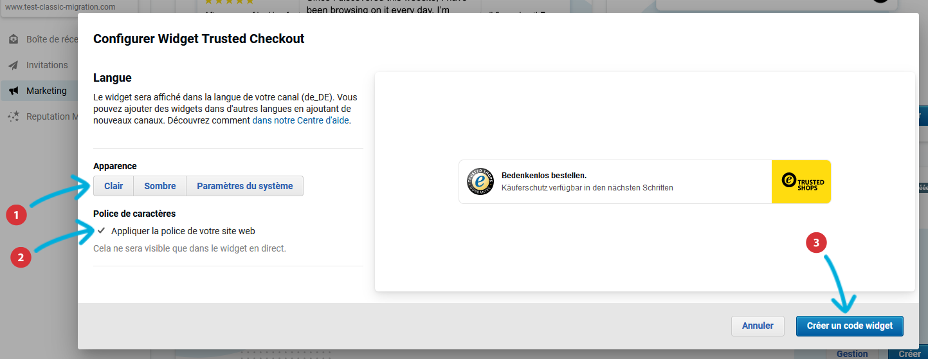Click the Invitations paper plane icon

point(14,65)
